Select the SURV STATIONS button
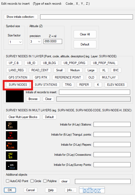Viewport: 135px width, 195px height. [46, 84]
